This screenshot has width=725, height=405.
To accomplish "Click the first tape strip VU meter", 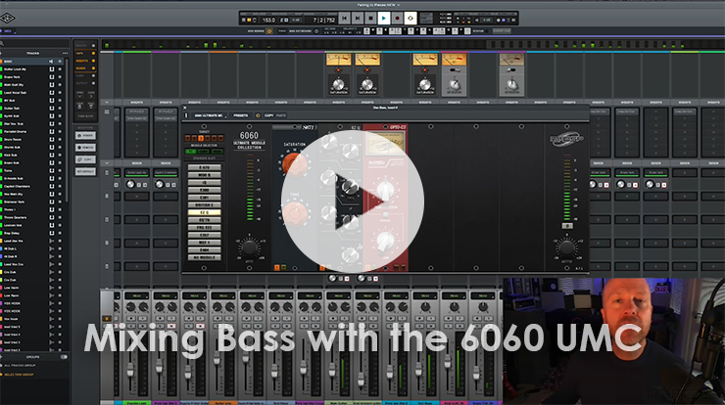I will tap(338, 59).
